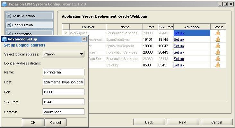Click the SSL port 19047 cell
This screenshot has width=235, height=128.
166,46
